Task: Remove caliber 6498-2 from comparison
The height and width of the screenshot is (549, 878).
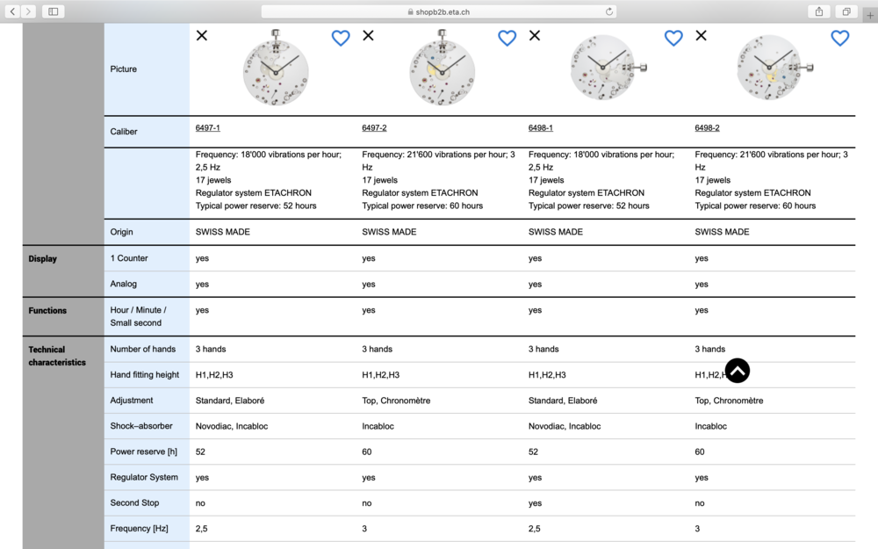Action: click(x=701, y=35)
